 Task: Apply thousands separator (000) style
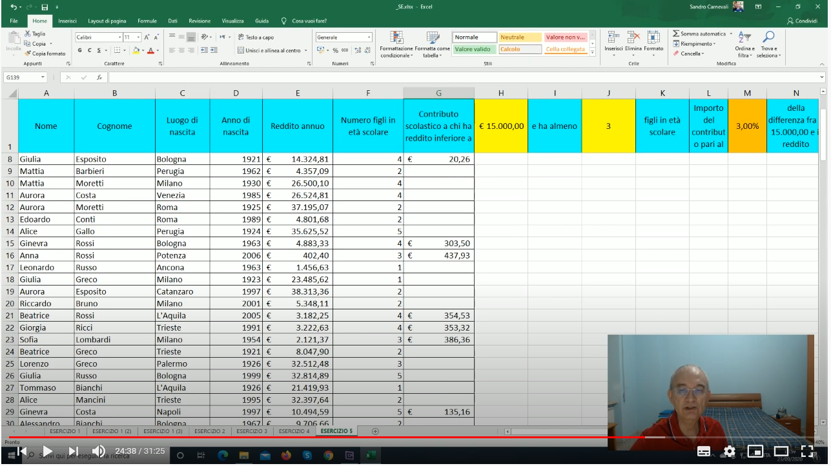tap(345, 50)
